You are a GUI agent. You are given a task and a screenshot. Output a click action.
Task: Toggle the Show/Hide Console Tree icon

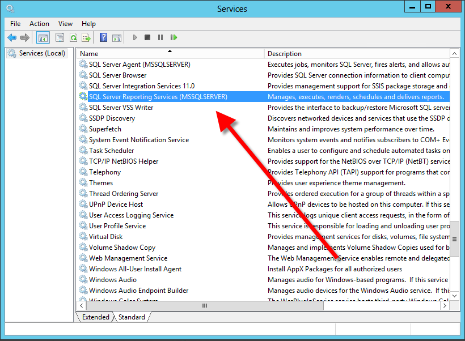point(43,37)
